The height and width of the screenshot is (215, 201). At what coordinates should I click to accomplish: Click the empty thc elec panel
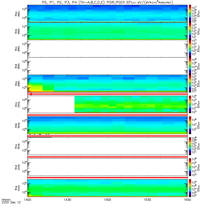[107, 49]
